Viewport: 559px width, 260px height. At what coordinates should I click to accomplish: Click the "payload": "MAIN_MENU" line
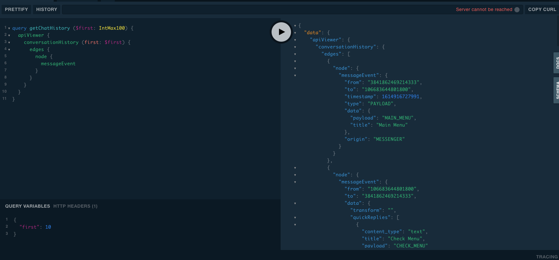pos(383,118)
